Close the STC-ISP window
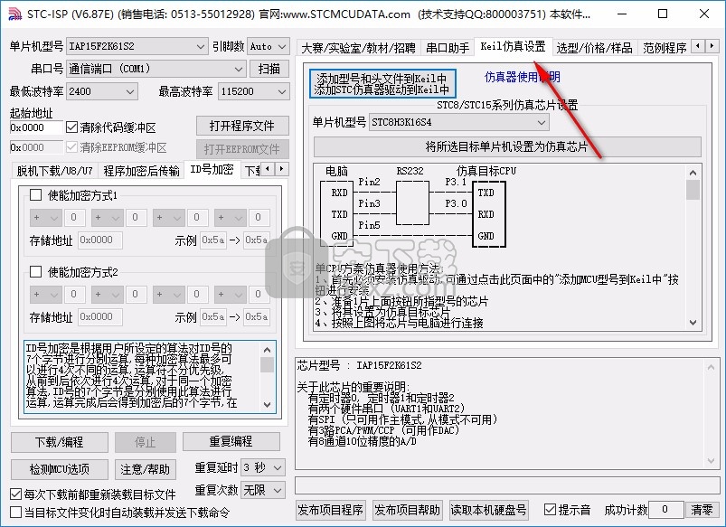The width and height of the screenshot is (726, 527). (703, 14)
